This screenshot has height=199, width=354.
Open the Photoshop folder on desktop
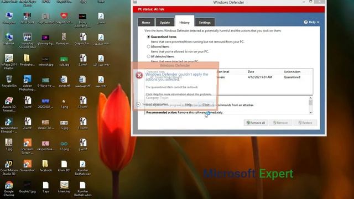27,60
